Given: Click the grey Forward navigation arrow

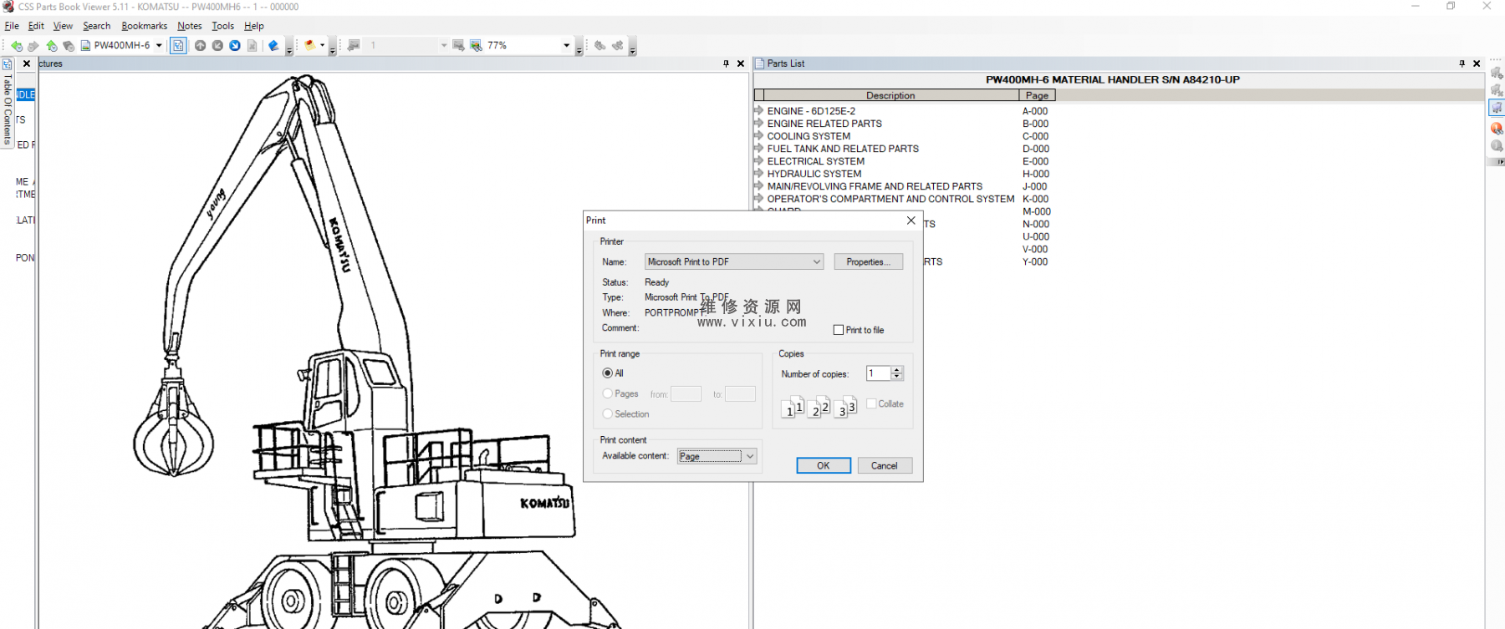Looking at the screenshot, I should (33, 46).
